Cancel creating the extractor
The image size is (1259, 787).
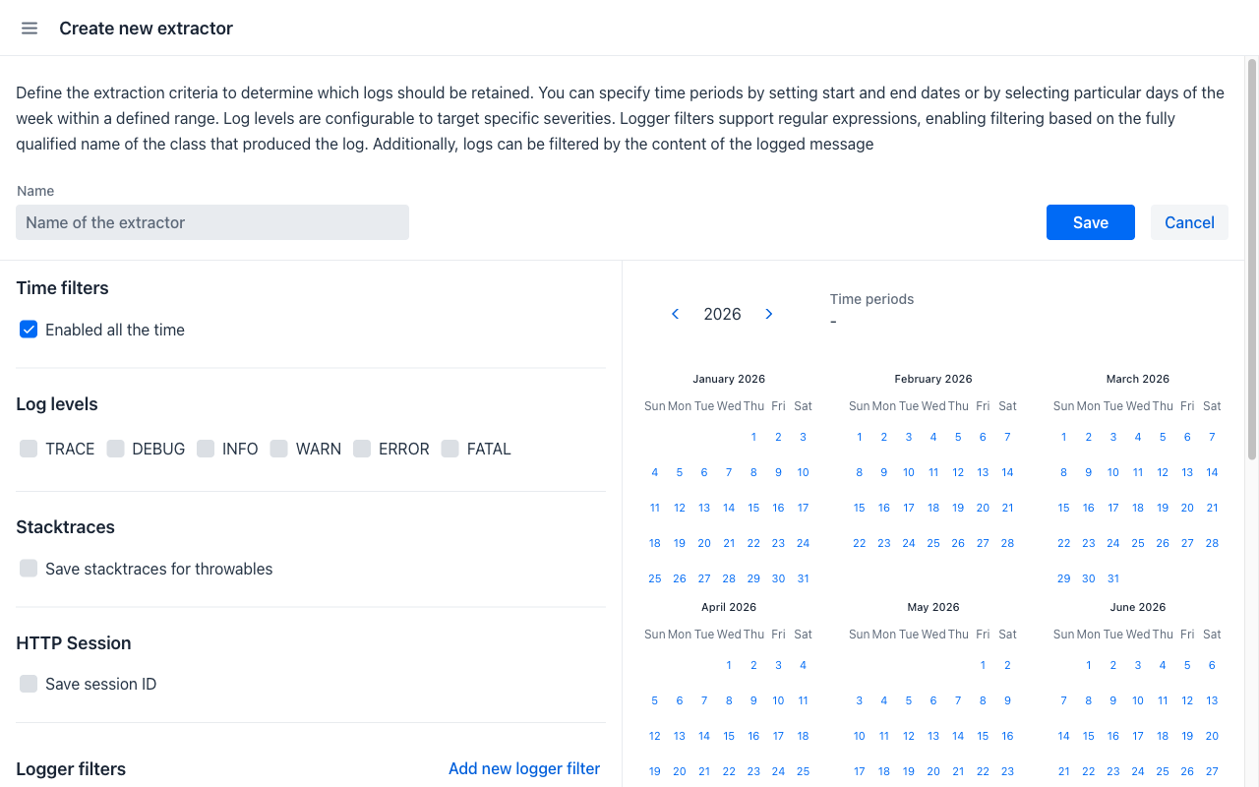click(x=1189, y=222)
